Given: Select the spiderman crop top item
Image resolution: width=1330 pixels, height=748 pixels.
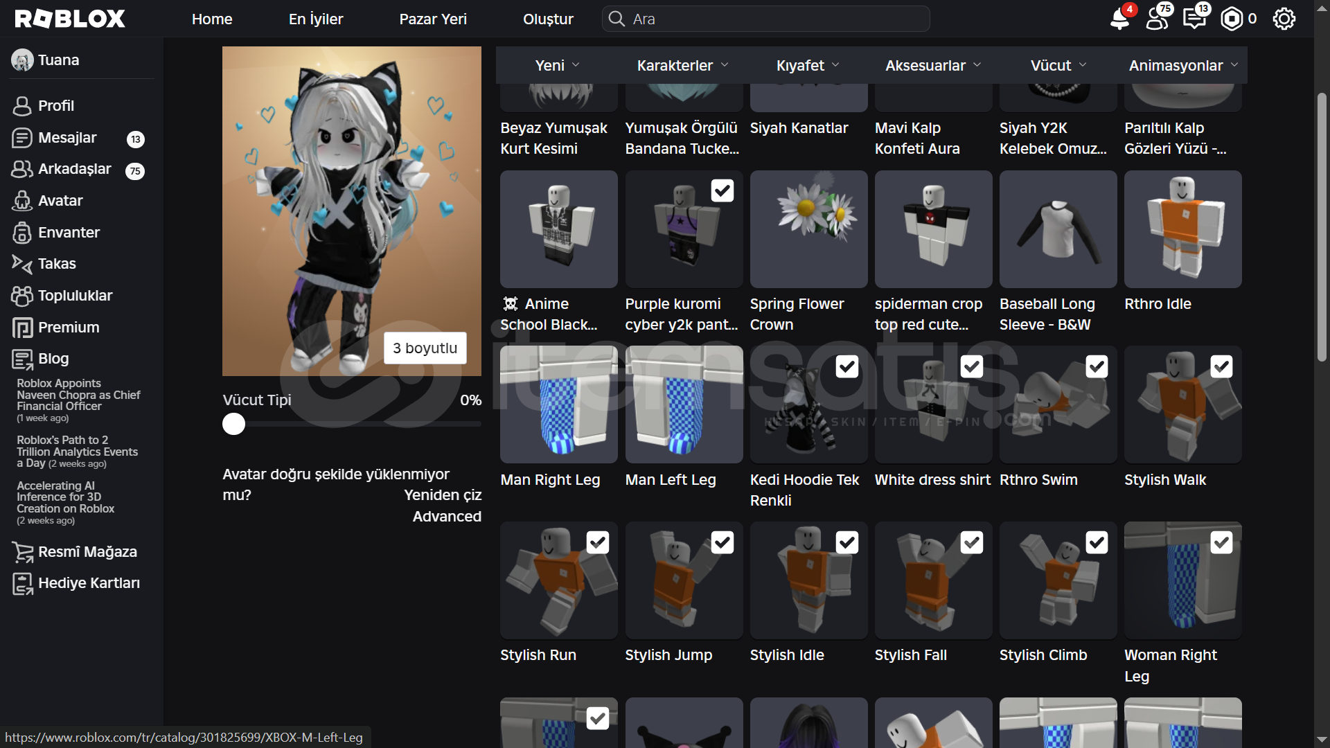Looking at the screenshot, I should 933,229.
